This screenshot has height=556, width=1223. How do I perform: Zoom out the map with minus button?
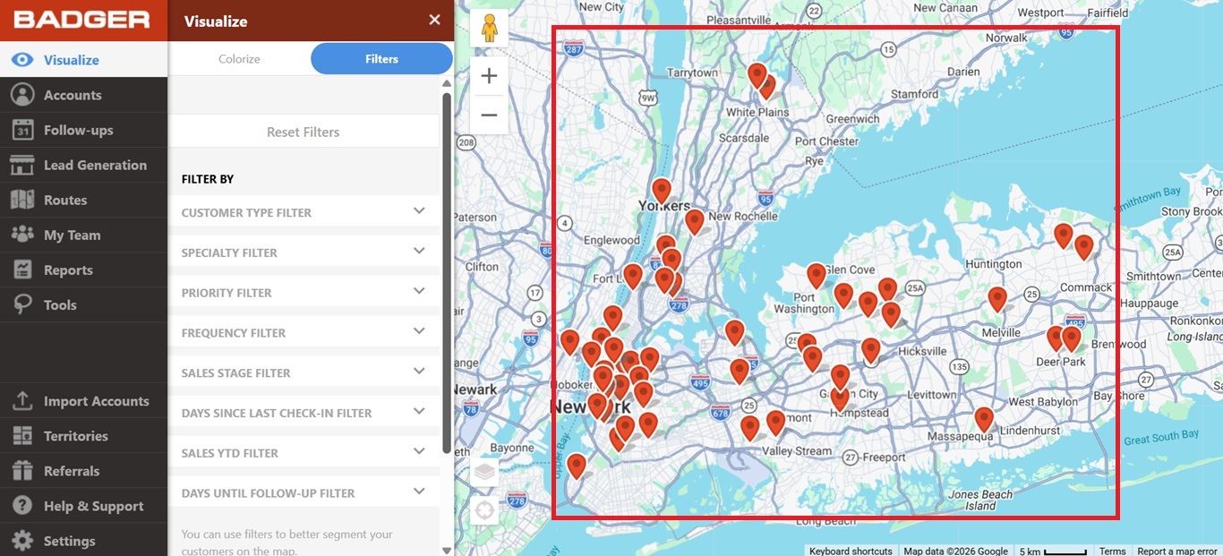[x=489, y=115]
